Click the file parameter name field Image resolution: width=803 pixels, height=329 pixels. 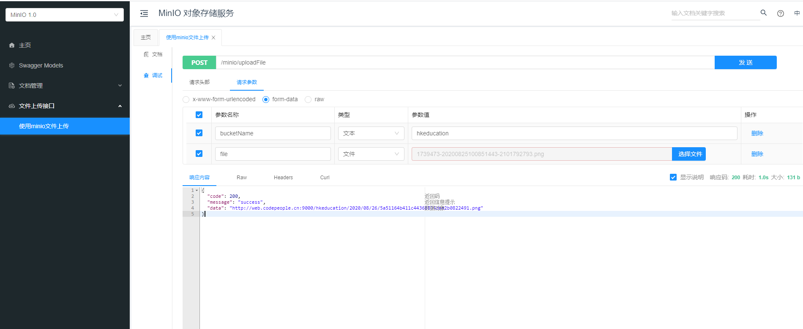pyautogui.click(x=273, y=154)
